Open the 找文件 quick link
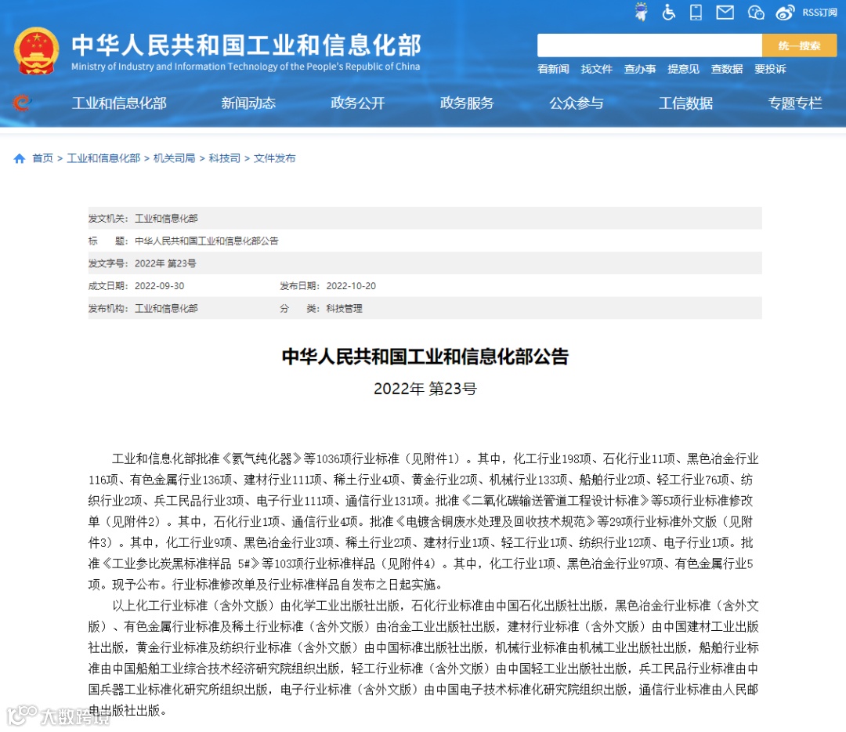846x732 pixels. click(596, 69)
